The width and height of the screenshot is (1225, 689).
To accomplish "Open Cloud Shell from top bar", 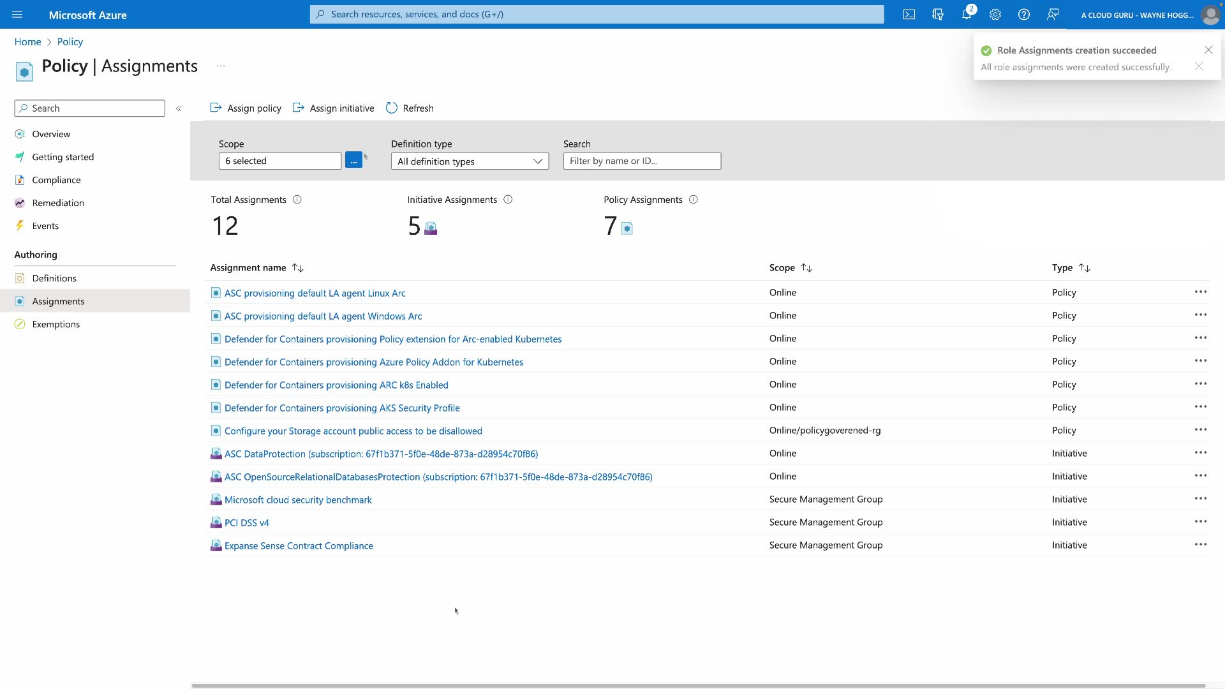I will tap(909, 14).
